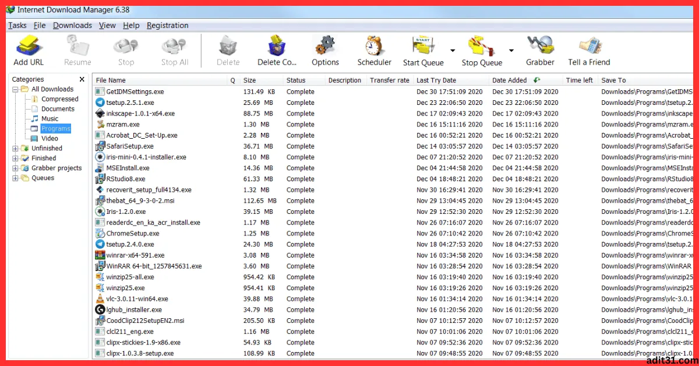Select RStudio8.exe file row

point(394,179)
